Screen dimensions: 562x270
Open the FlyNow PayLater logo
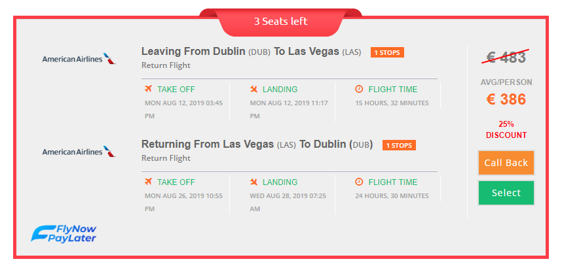tap(64, 233)
